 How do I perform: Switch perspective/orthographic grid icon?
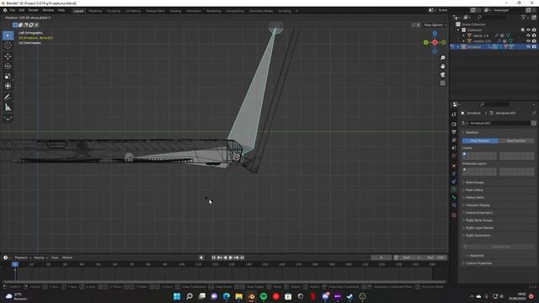(443, 83)
